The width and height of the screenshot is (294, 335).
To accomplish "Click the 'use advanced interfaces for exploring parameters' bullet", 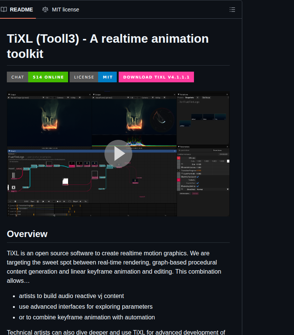I will 86,306.
